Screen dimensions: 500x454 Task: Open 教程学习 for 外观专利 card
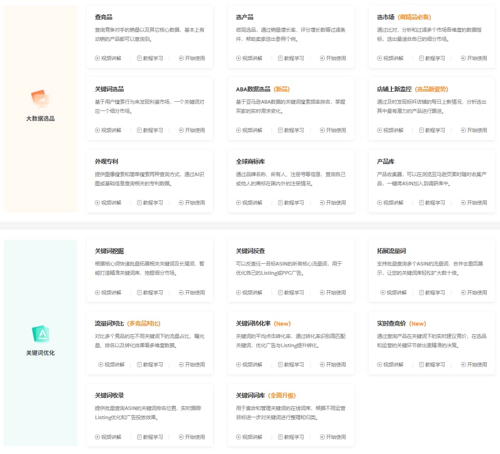pos(150,202)
